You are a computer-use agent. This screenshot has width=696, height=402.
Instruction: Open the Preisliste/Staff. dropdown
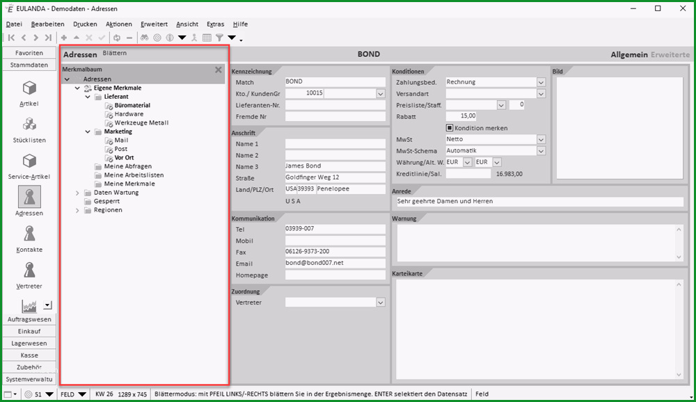point(501,105)
